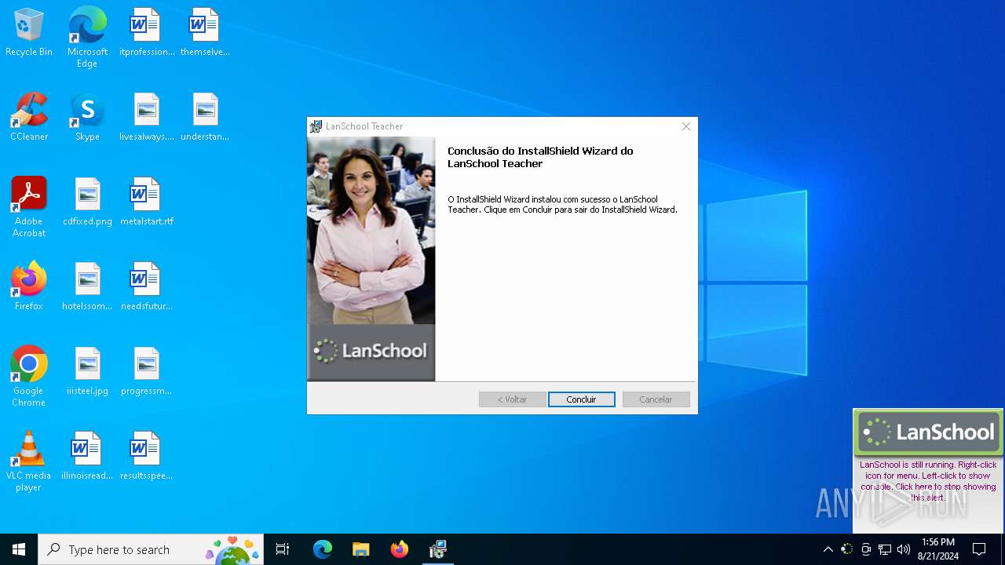Click the LanSchool tray icon

[846, 549]
